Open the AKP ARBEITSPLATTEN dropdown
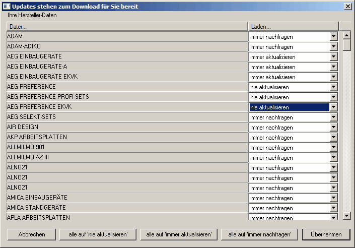This screenshot has height=248, width=355. [333, 137]
